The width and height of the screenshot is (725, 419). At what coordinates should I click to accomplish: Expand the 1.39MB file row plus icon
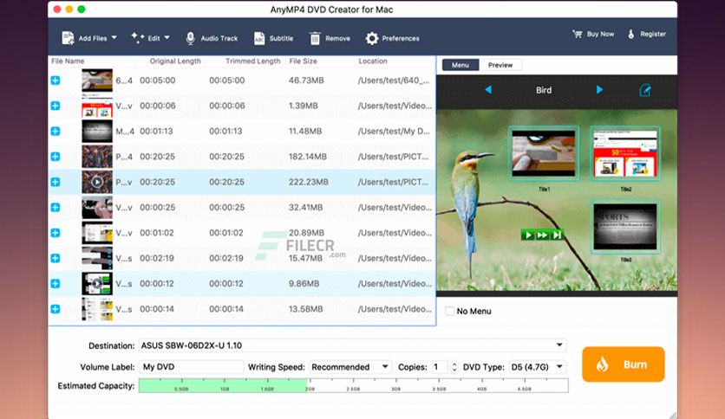pos(56,106)
